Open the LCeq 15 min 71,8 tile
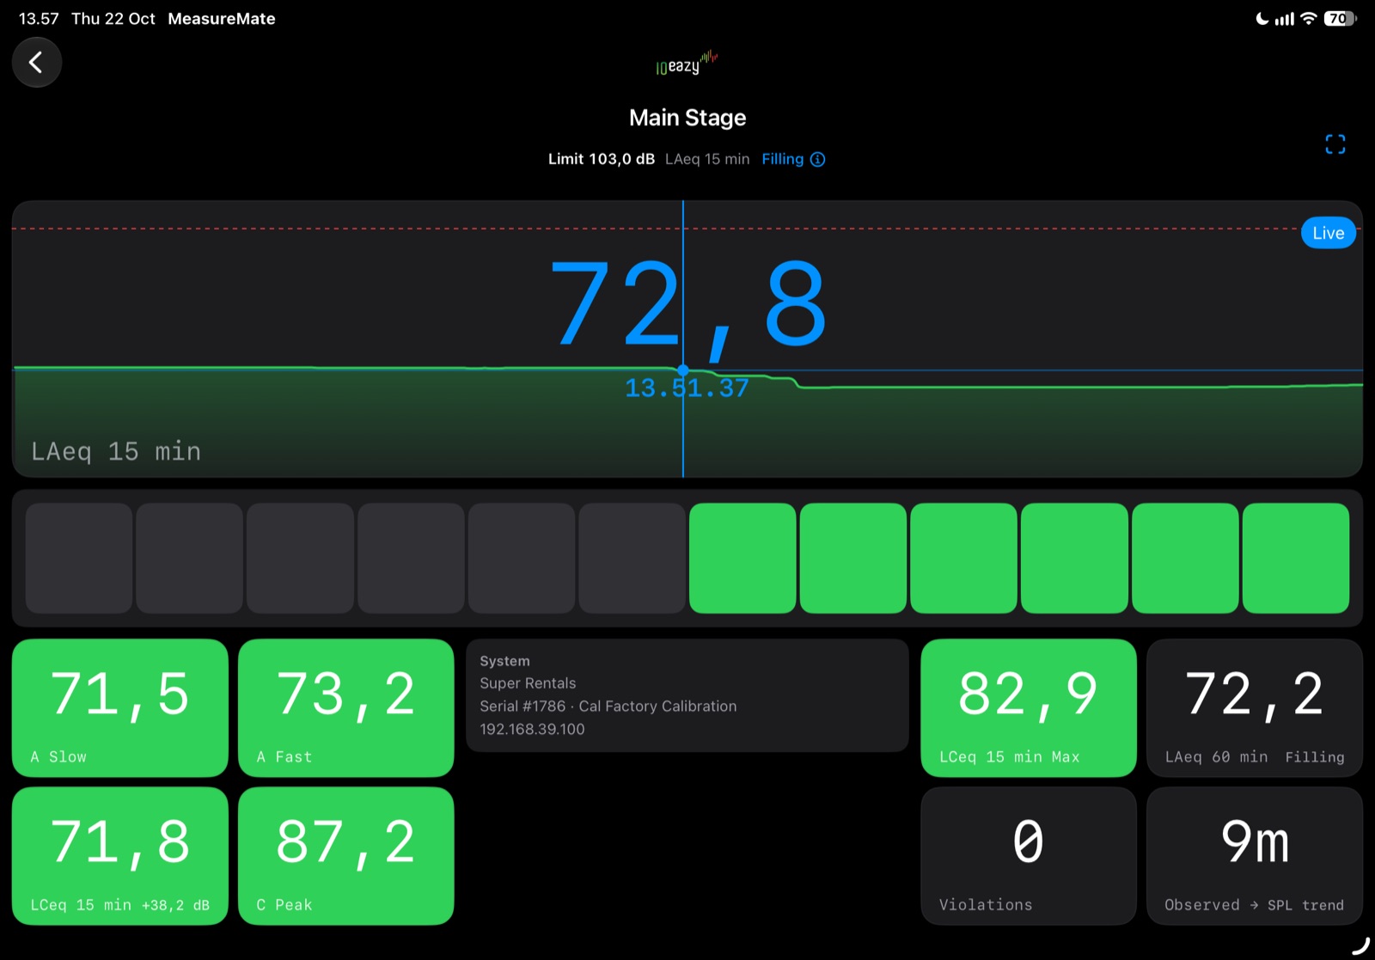The image size is (1375, 960). click(x=120, y=856)
